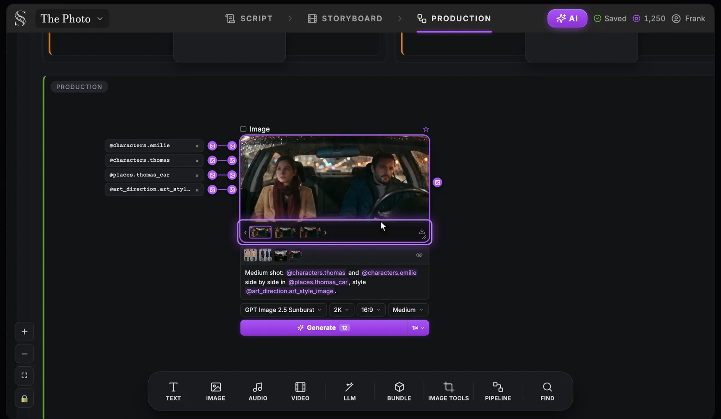
Task: Toggle prompt visibility eye icon
Action: point(419,255)
